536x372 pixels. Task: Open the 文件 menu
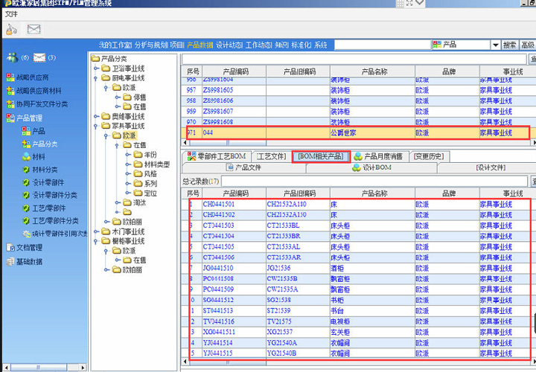(x=11, y=13)
